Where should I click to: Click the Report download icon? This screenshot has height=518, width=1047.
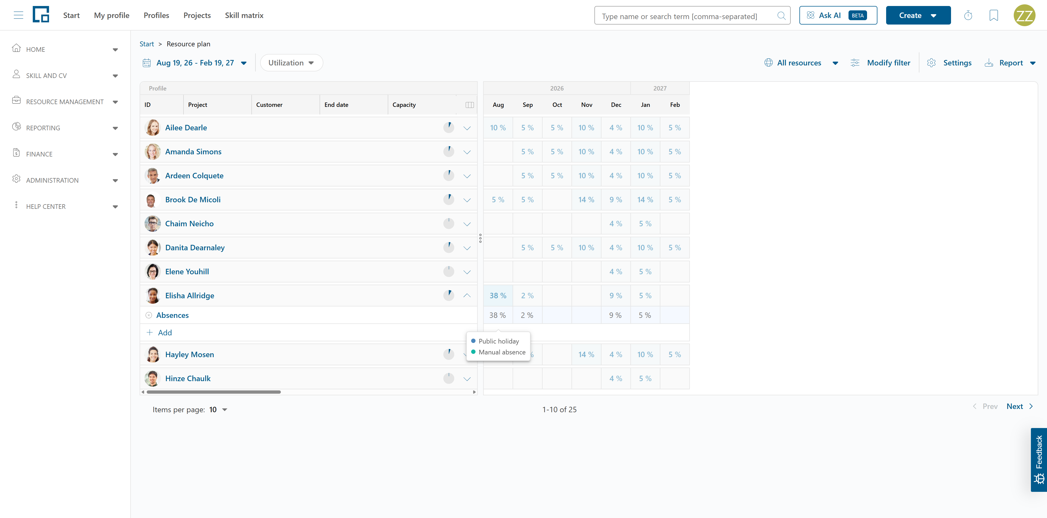point(988,62)
